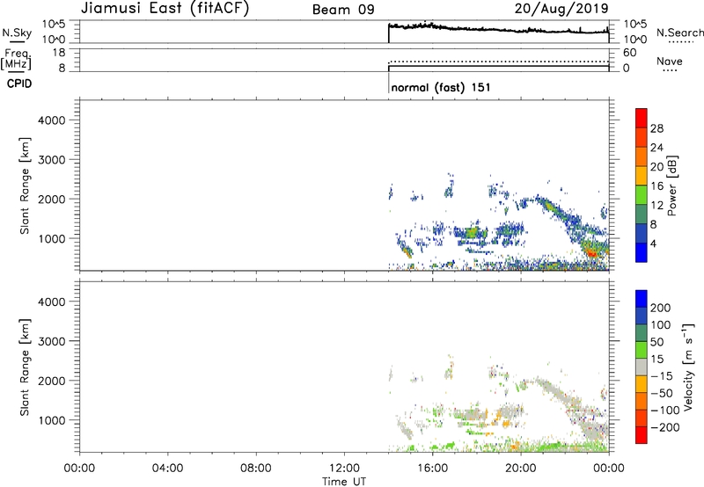This screenshot has width=704, height=487.
Task: Click the "4" tick on Power colorbar
Action: click(x=653, y=243)
